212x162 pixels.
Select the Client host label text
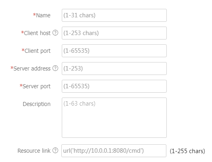(x=37, y=33)
